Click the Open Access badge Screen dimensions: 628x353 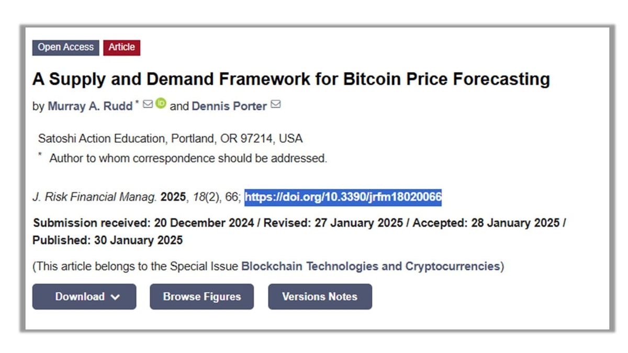[x=65, y=47]
